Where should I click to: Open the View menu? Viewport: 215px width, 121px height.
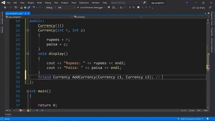click(22, 3)
